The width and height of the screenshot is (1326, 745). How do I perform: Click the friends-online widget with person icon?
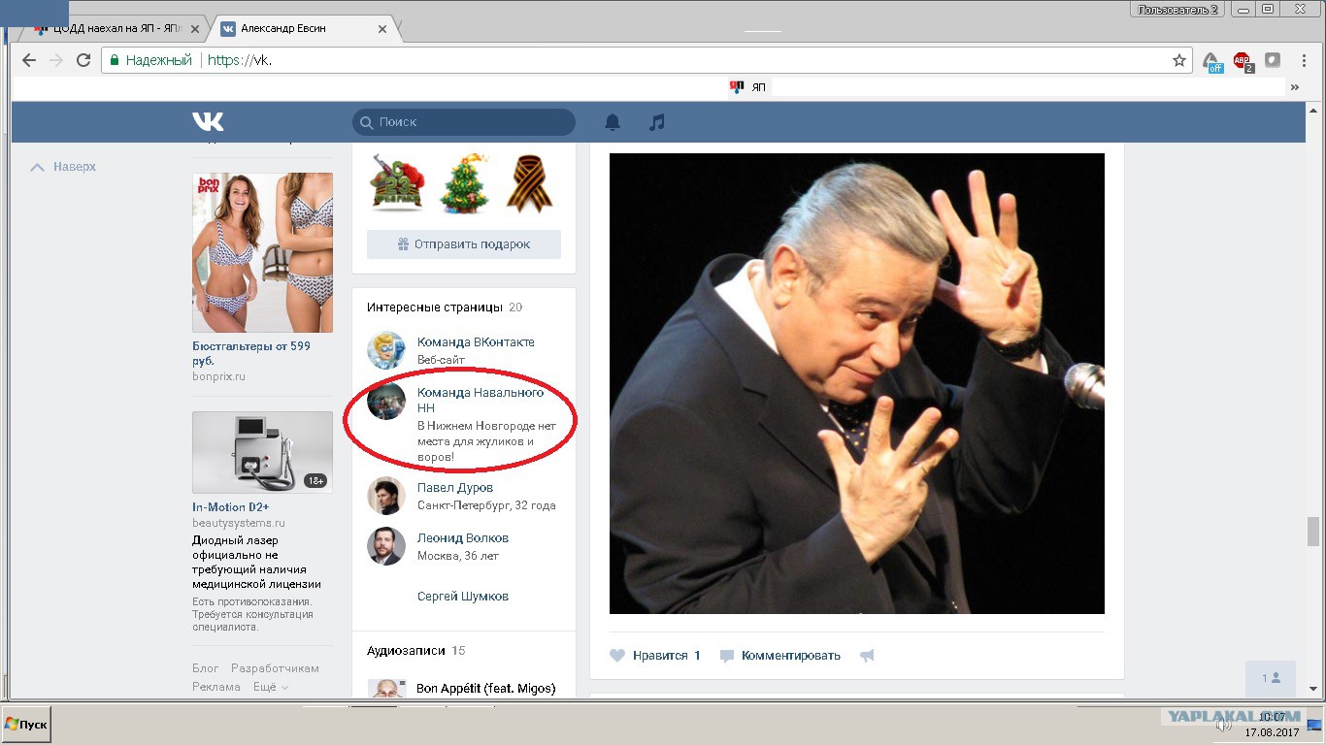click(x=1271, y=679)
